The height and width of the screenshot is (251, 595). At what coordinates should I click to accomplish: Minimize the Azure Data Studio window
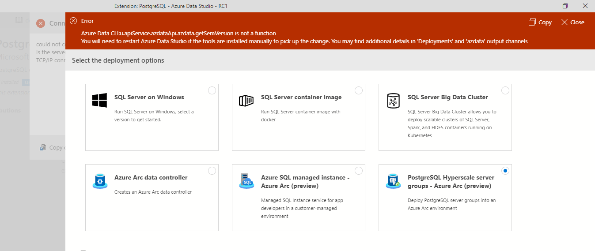(545, 6)
